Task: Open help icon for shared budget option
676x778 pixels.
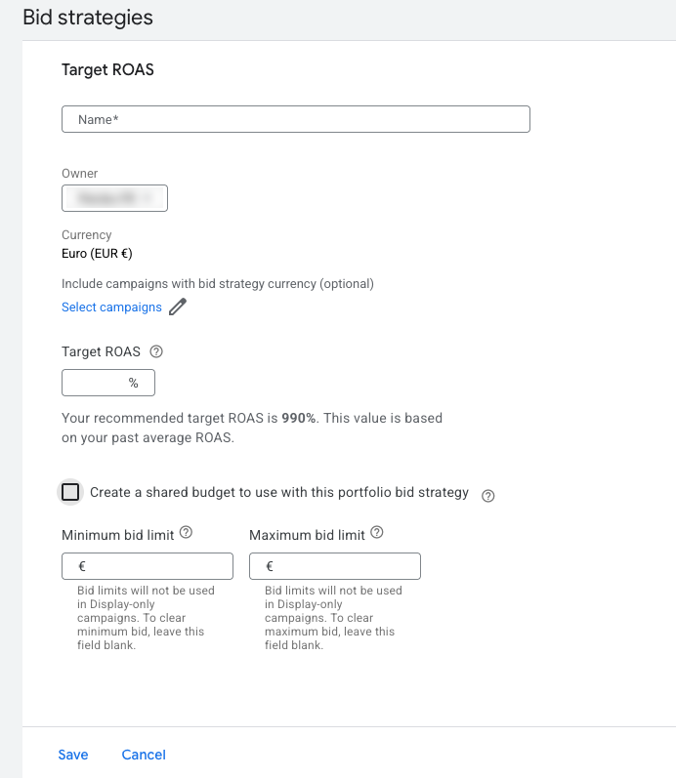Action: pyautogui.click(x=488, y=496)
